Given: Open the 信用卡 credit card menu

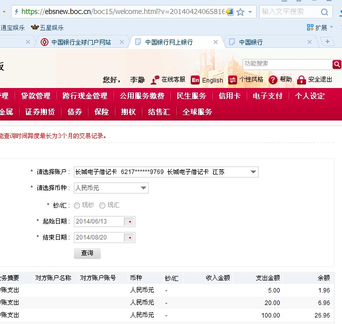Looking at the screenshot, I should point(229,96).
